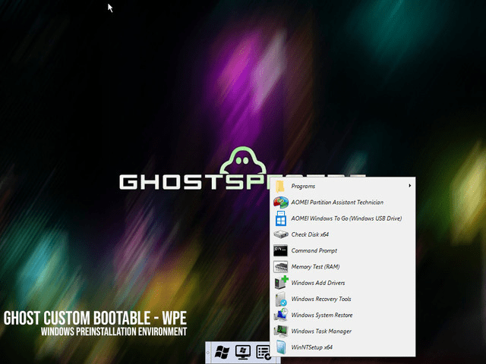Image resolution: width=486 pixels, height=364 pixels.
Task: Click the monitor icon in the dock
Action: (x=243, y=353)
